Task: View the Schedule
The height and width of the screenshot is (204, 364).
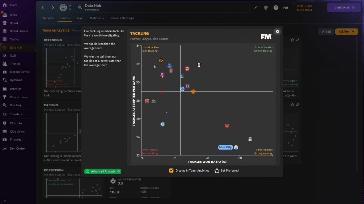Action: [16, 89]
